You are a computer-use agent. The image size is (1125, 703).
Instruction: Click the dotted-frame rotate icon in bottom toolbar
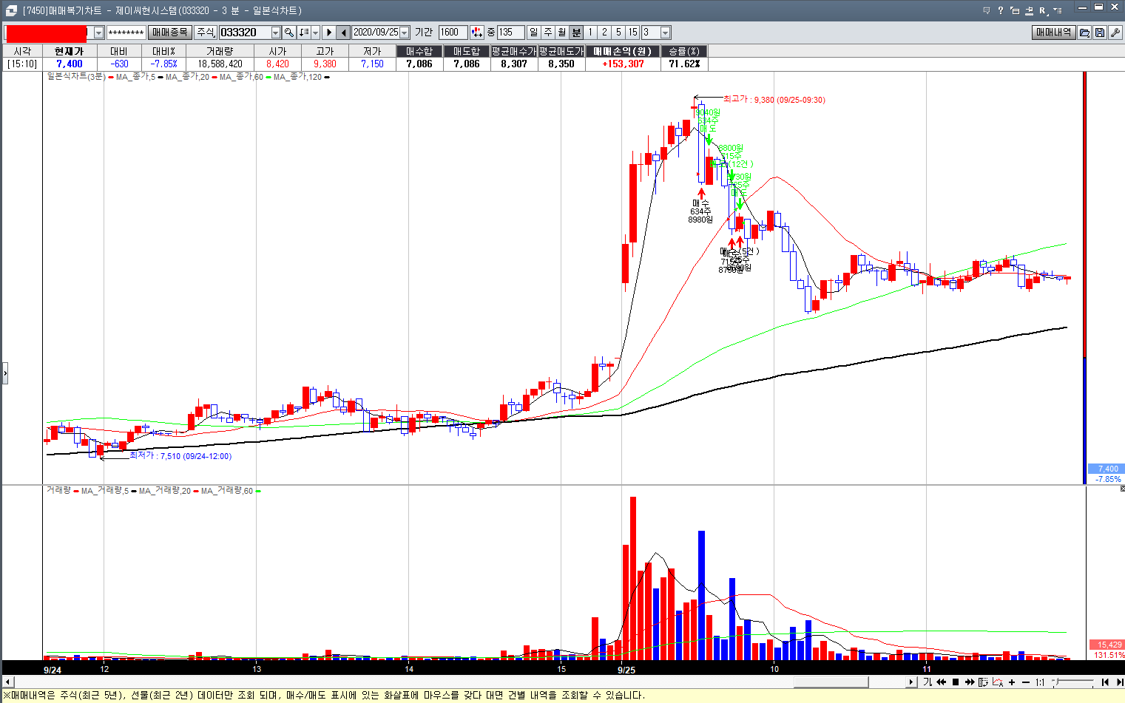984,682
